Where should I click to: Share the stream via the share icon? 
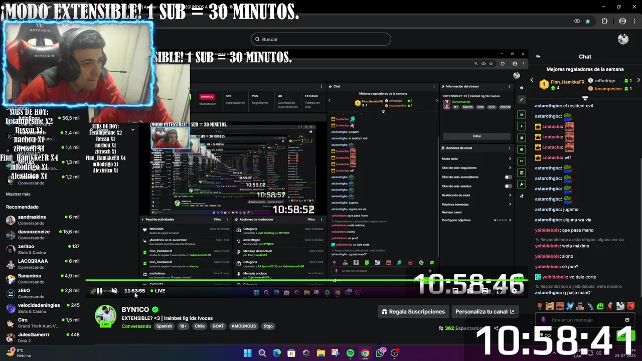496,328
